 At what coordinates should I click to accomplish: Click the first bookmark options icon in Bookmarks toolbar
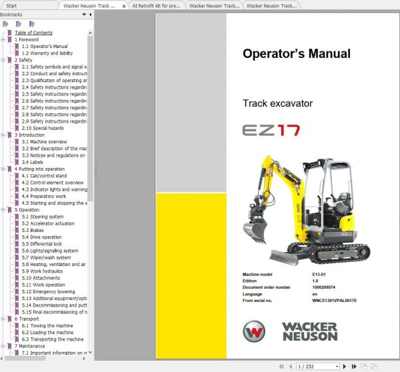click(x=5, y=24)
